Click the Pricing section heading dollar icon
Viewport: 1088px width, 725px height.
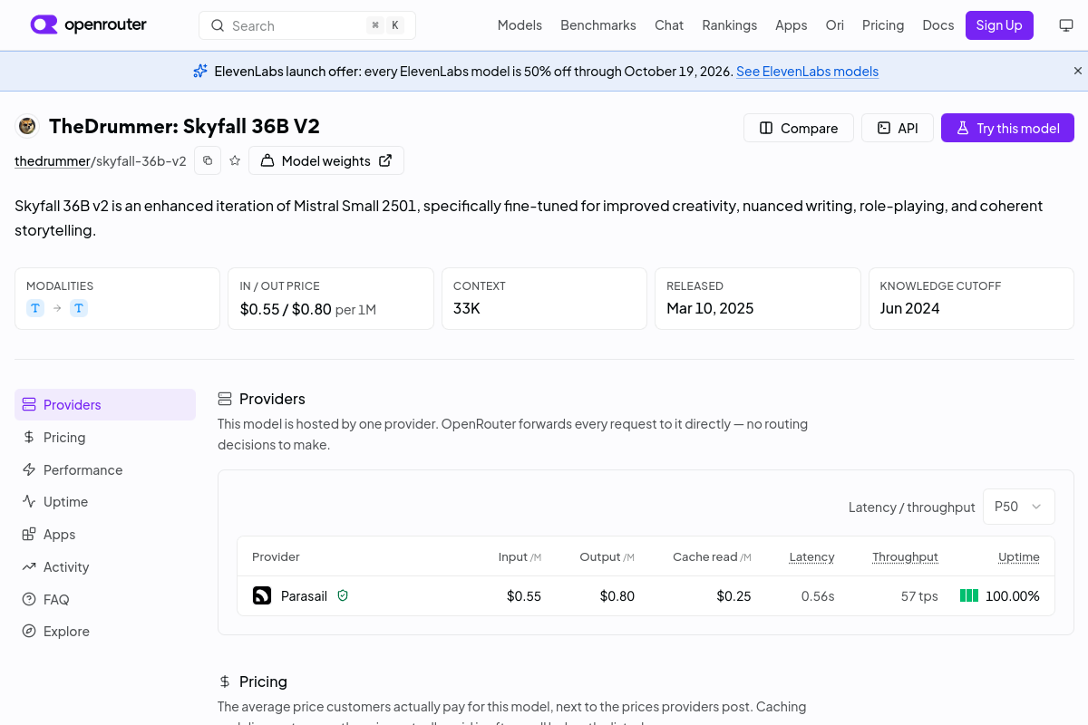(x=225, y=681)
